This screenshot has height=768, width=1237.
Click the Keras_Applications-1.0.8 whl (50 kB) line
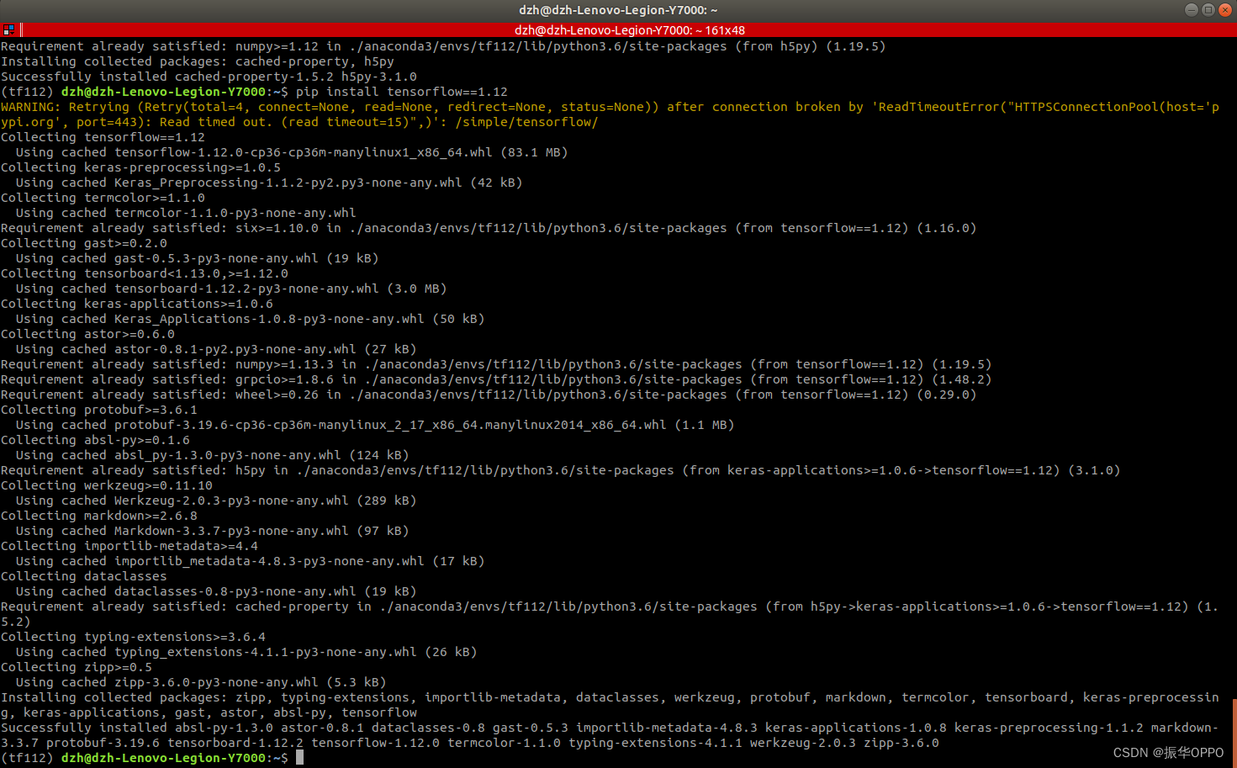pyautogui.click(x=250, y=319)
